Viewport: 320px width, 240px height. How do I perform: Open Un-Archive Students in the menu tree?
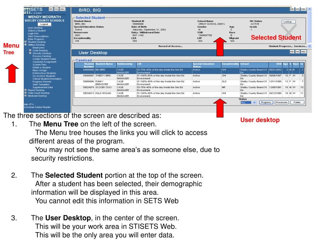44,76
